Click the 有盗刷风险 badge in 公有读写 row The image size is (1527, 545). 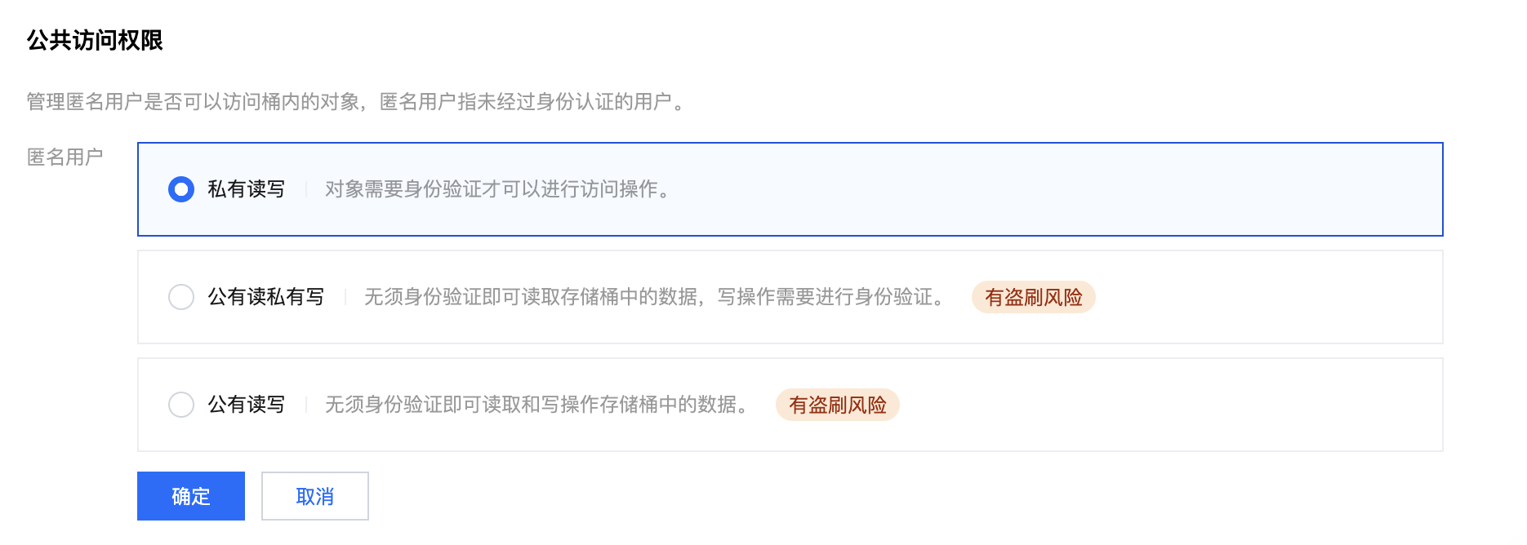[837, 405]
